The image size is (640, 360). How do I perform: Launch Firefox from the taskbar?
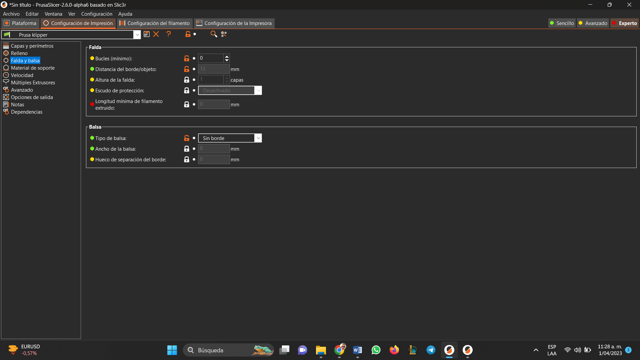point(394,350)
